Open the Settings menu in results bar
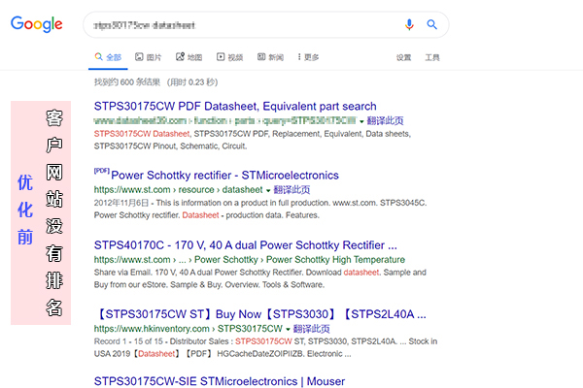 [x=403, y=57]
